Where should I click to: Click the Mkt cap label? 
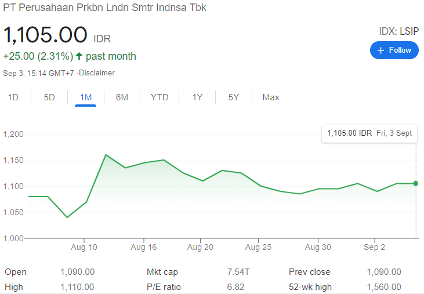[x=161, y=272]
